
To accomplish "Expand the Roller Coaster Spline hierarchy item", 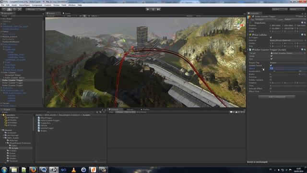I will 4,78.
